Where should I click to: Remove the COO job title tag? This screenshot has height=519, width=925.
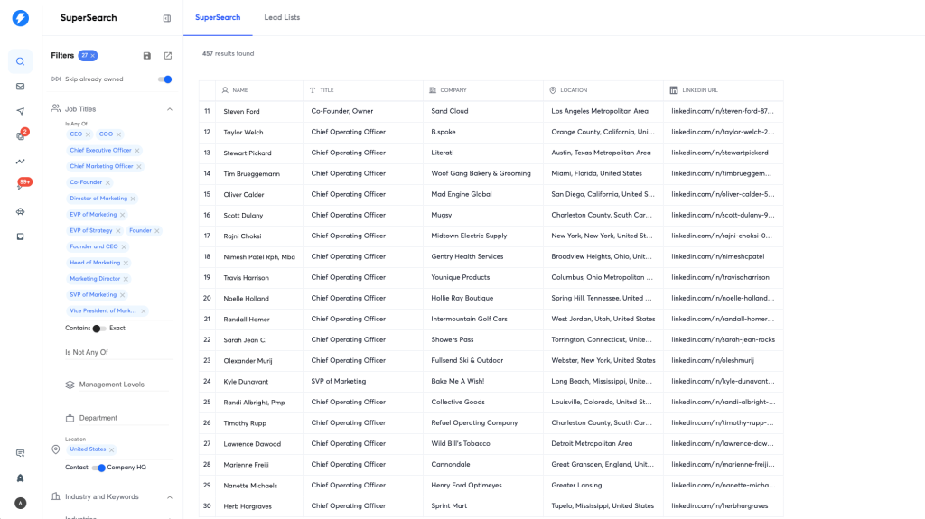(118, 134)
